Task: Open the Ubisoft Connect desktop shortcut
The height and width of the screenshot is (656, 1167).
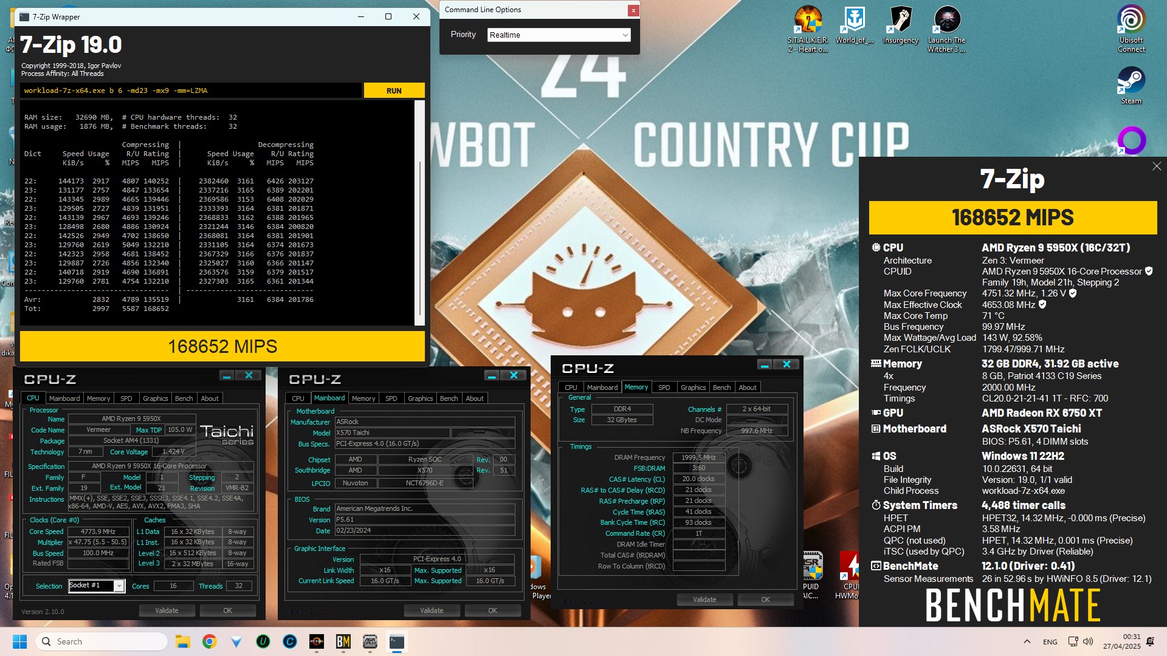Action: click(x=1131, y=29)
